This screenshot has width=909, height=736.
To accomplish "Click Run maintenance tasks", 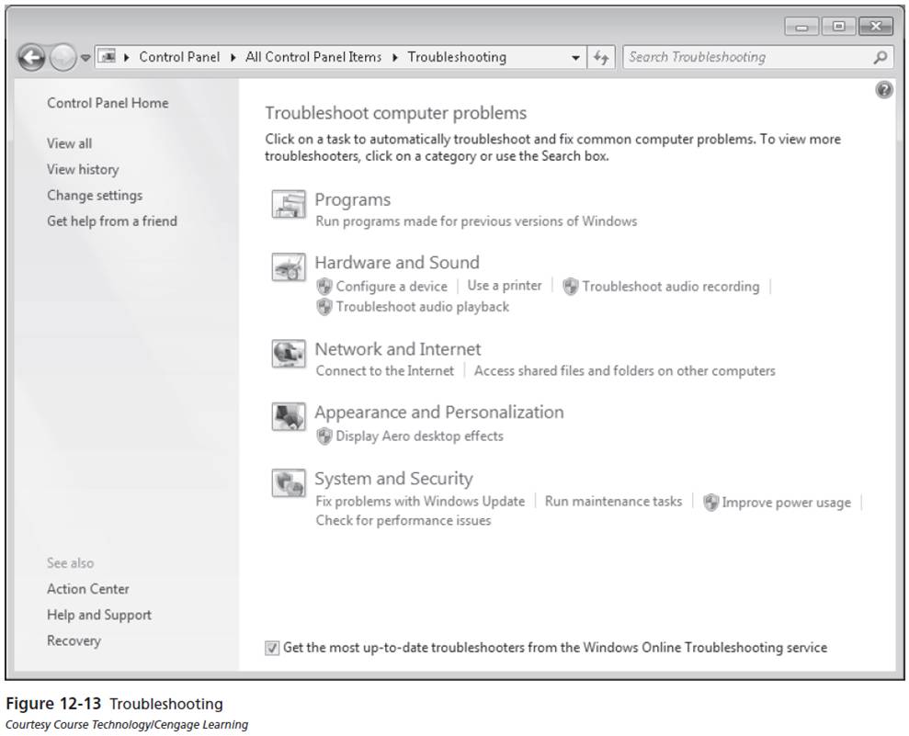I will tap(613, 502).
